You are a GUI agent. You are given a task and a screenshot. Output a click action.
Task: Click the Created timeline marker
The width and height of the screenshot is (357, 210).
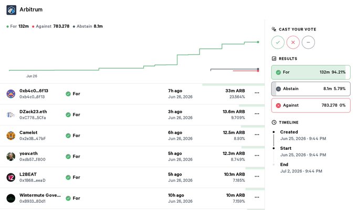coord(274,132)
